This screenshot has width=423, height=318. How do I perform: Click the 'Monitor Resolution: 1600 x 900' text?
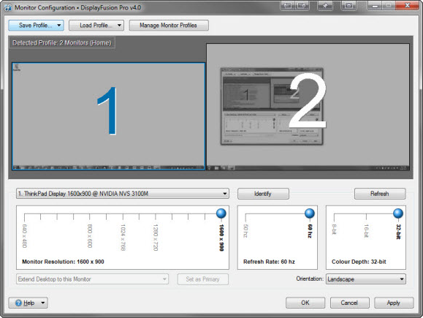[63, 262]
